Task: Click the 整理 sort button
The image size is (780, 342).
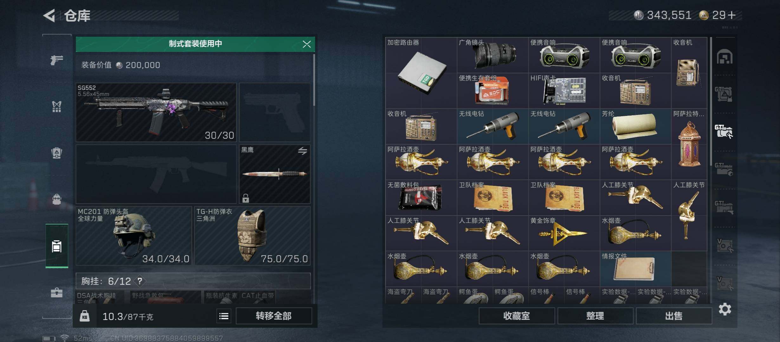Action: click(x=595, y=316)
